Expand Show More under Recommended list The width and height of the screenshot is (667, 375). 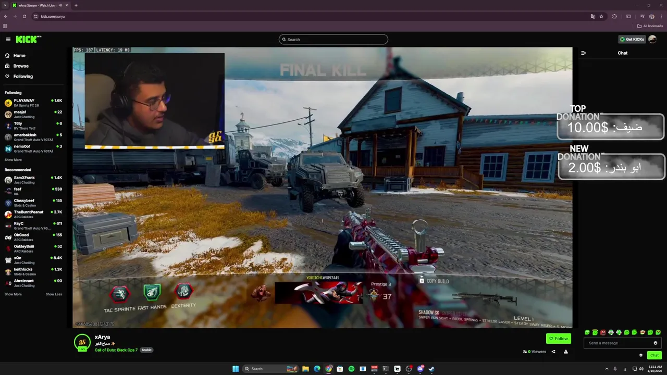click(13, 294)
